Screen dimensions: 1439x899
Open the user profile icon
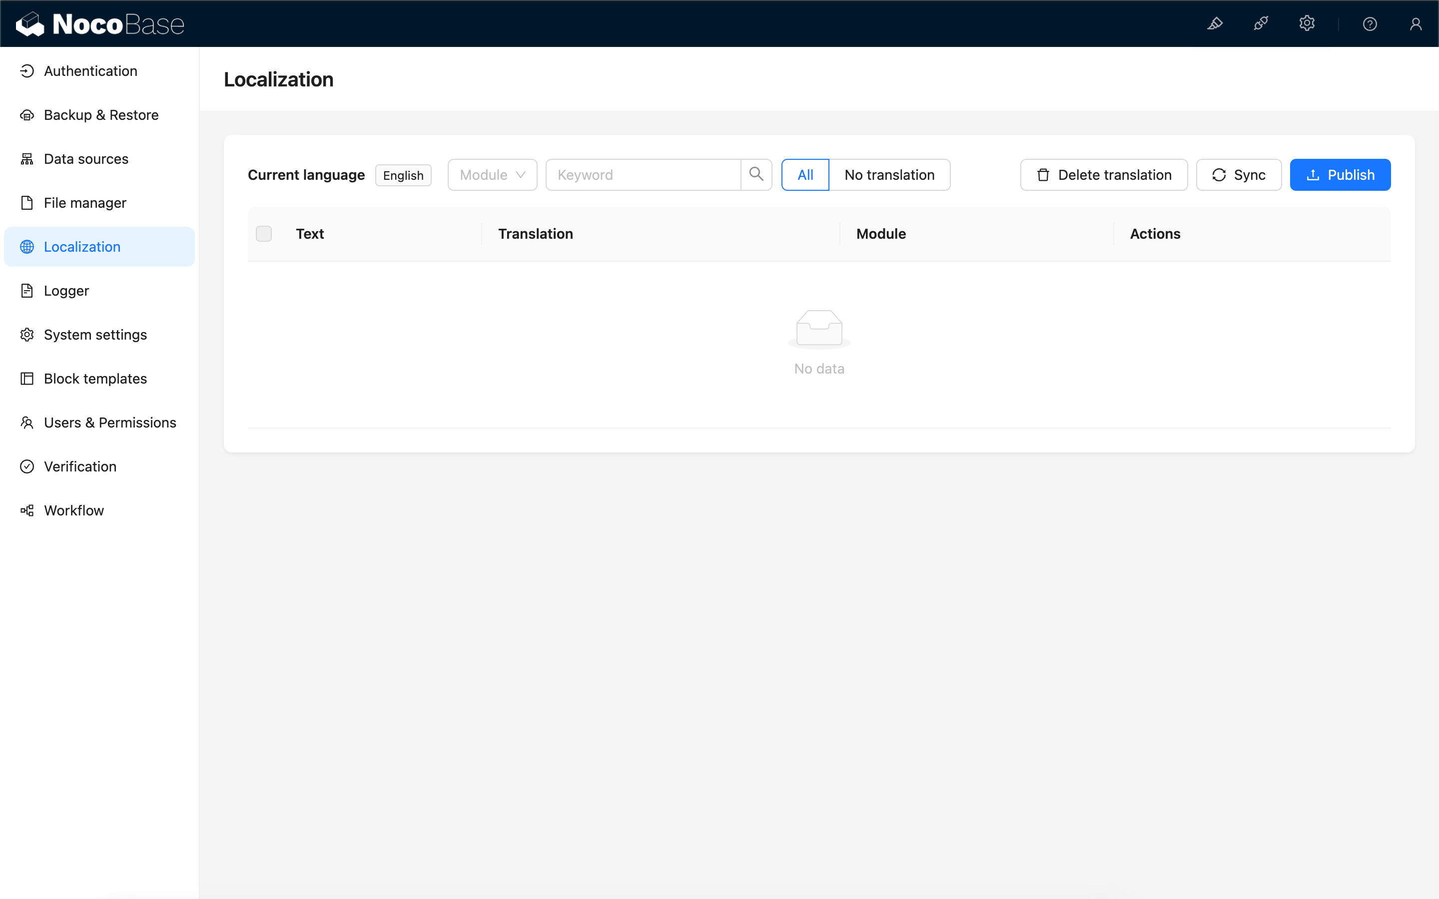[1415, 24]
